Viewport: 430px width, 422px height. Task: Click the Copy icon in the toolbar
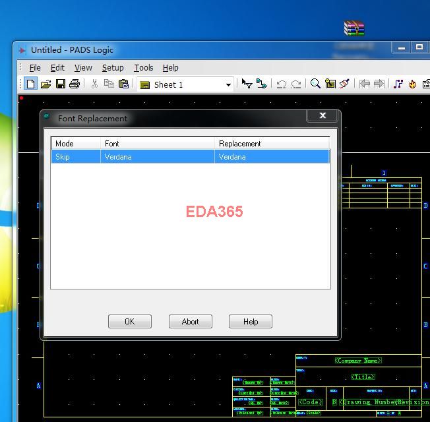(109, 84)
